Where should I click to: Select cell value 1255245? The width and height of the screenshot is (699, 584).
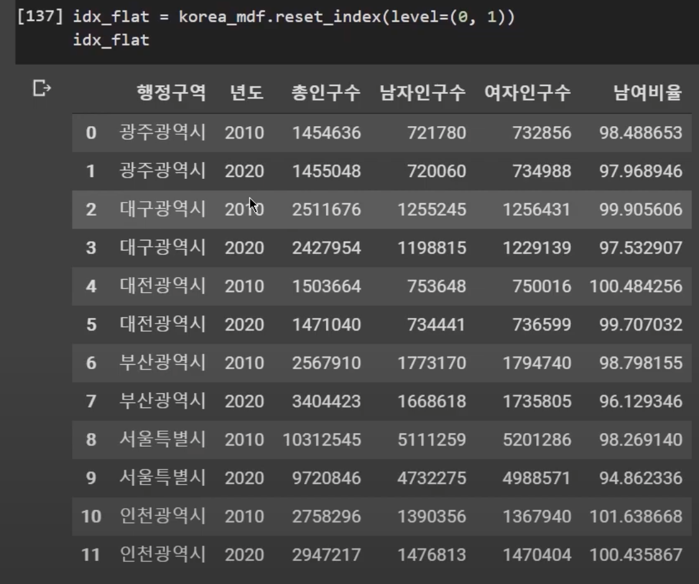(432, 209)
